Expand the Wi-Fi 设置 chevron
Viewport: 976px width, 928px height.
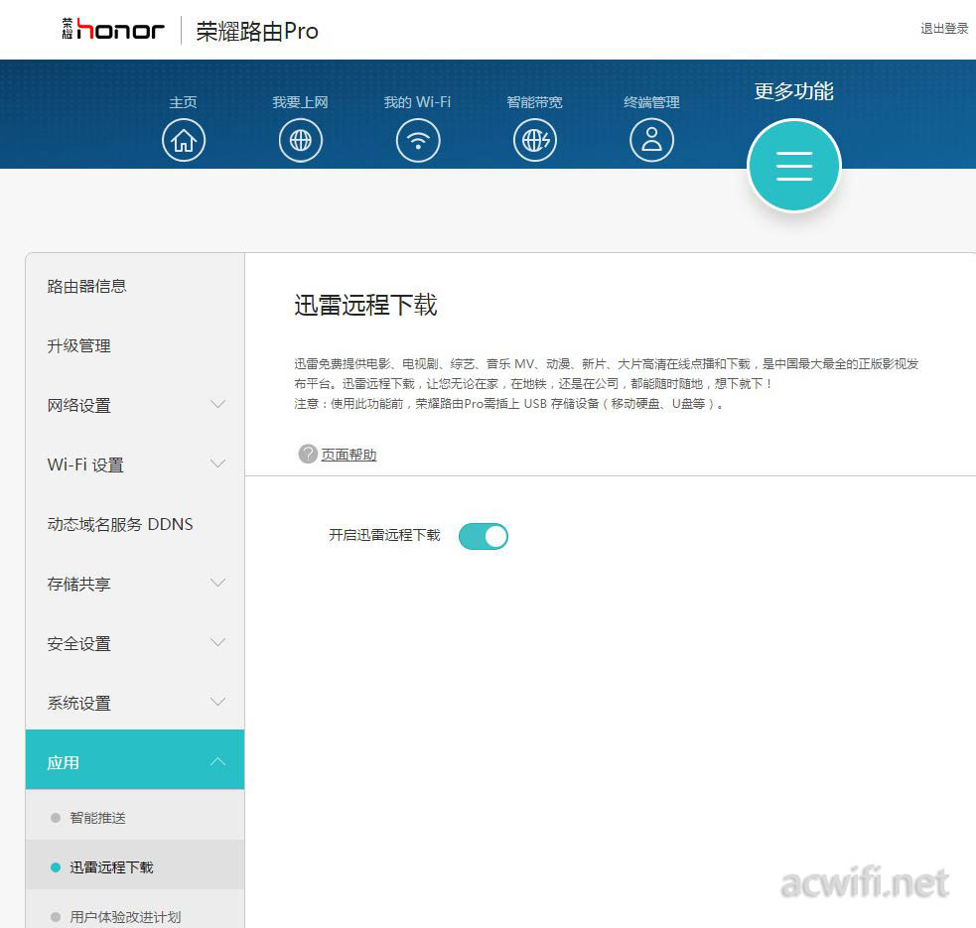point(217,464)
